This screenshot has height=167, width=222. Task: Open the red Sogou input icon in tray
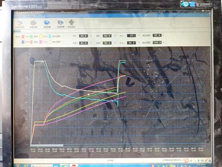pyautogui.click(x=187, y=160)
